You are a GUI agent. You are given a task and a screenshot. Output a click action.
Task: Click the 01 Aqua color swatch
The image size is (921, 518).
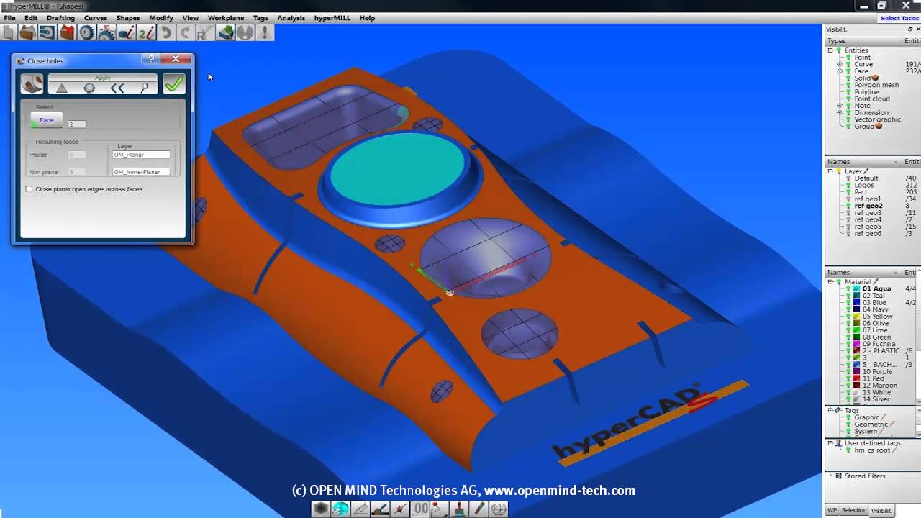click(857, 288)
